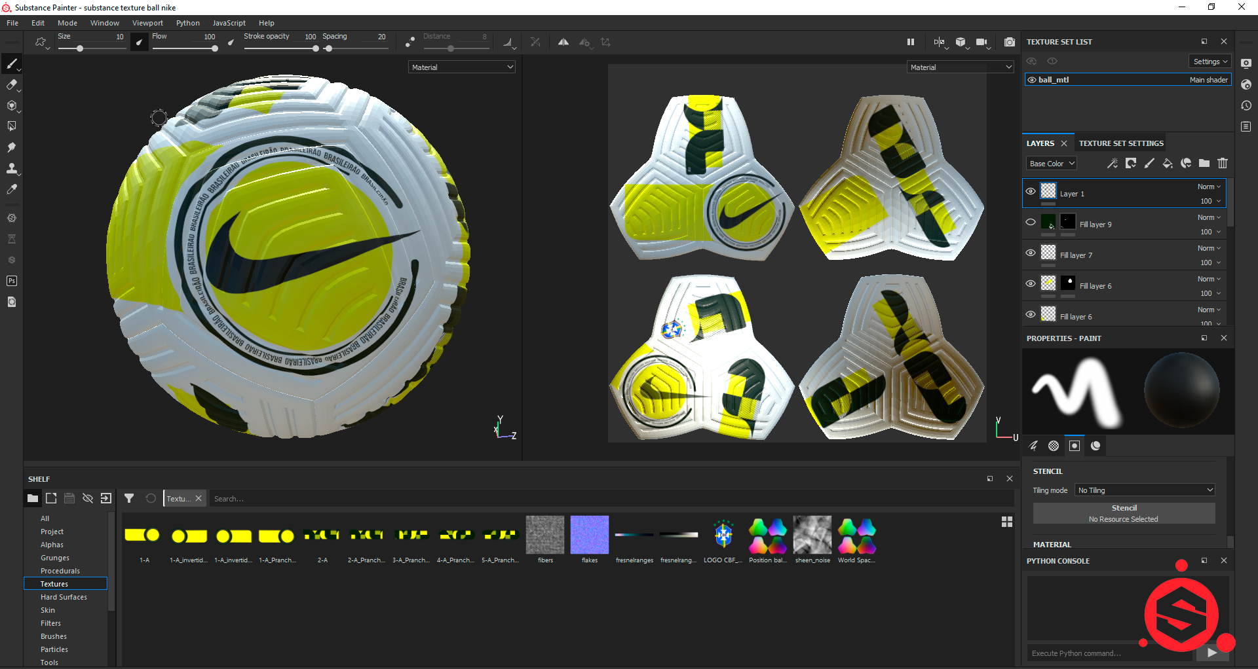Image resolution: width=1258 pixels, height=669 pixels.
Task: Toggle visibility of Fill layer 6 with mask
Action: [1031, 283]
